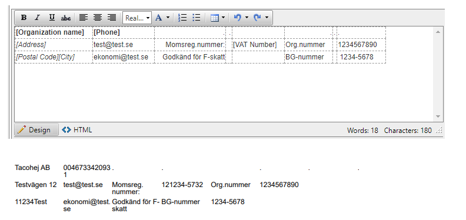The image size is (466, 220).
Task: Switch to the Design tab
Action: pos(36,130)
